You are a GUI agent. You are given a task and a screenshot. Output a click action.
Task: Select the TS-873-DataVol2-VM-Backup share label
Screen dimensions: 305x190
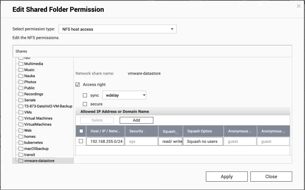coord(48,106)
